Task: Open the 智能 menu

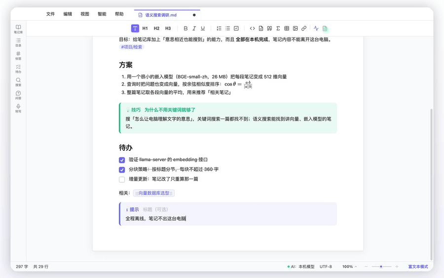Action: (x=102, y=14)
